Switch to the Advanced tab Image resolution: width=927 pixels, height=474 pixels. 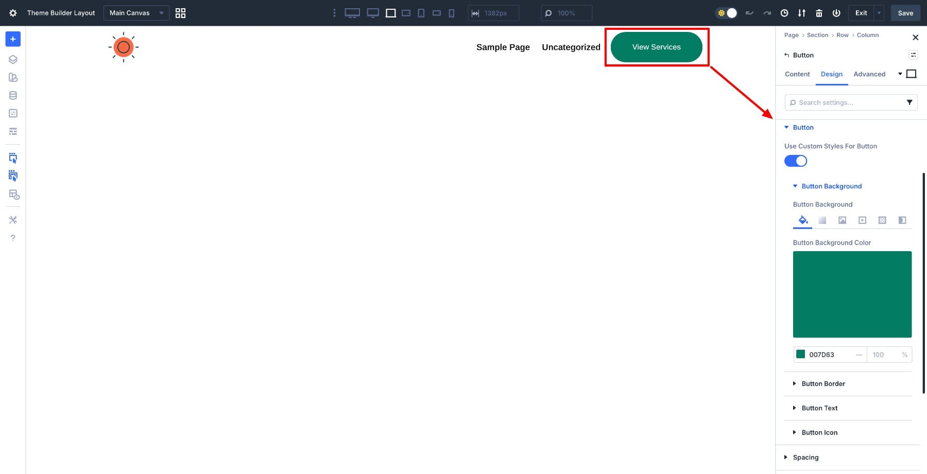[869, 74]
